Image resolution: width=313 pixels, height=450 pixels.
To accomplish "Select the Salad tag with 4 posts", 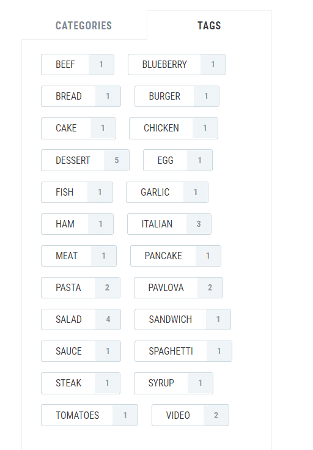I will pos(81,320).
